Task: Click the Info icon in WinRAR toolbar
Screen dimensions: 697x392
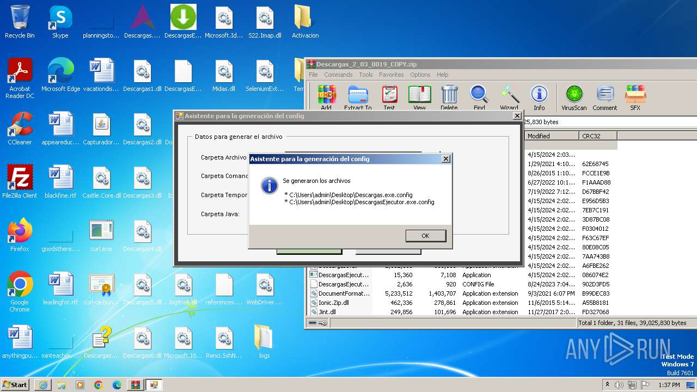Action: tap(539, 97)
